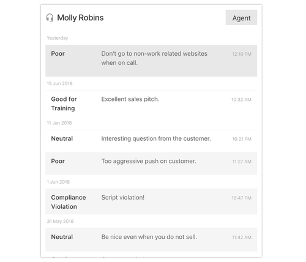Click the 12:10 PM timestamp
Screen dimensions: 306x262
point(242,54)
